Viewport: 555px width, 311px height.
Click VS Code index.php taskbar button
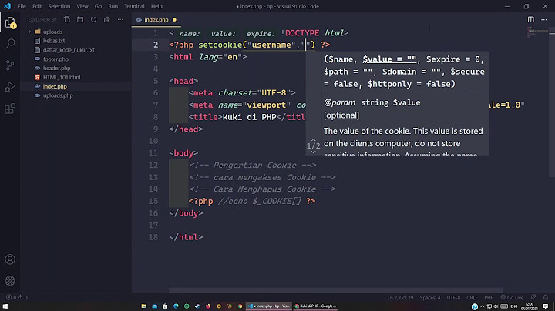269,306
